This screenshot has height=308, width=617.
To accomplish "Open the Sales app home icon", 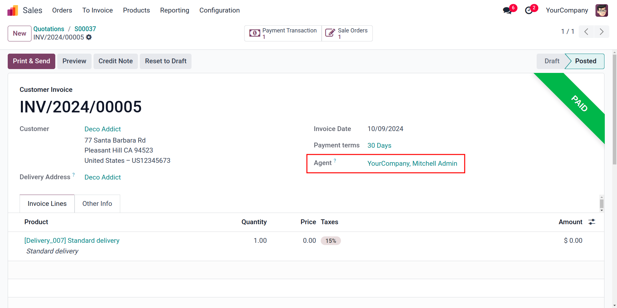I will 13,10.
